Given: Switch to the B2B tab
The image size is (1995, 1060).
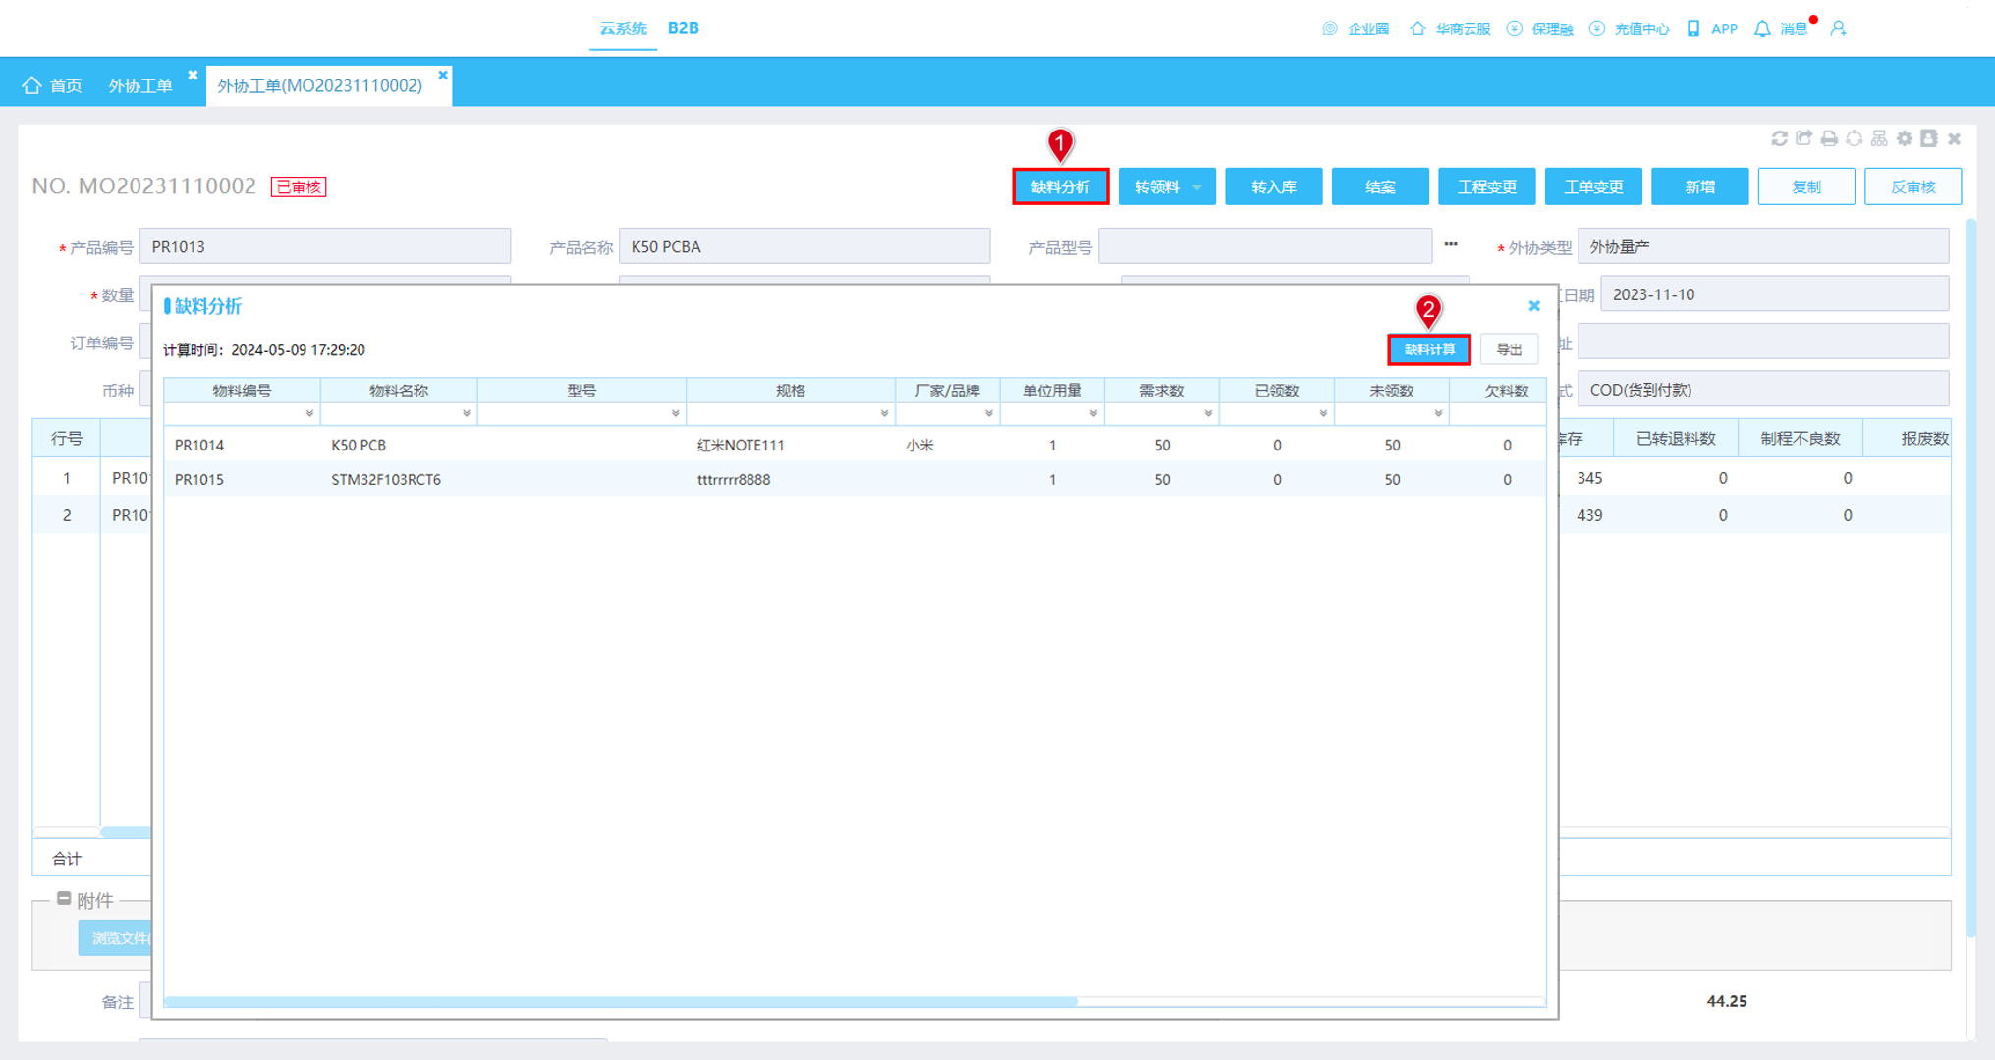Looking at the screenshot, I should pyautogui.click(x=684, y=28).
